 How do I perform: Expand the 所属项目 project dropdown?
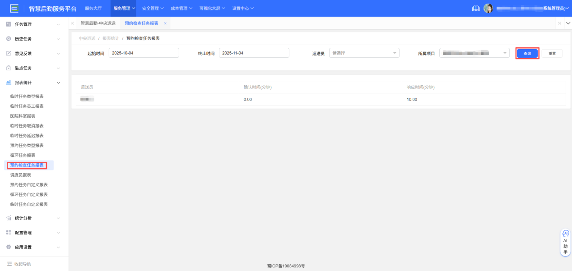point(474,53)
